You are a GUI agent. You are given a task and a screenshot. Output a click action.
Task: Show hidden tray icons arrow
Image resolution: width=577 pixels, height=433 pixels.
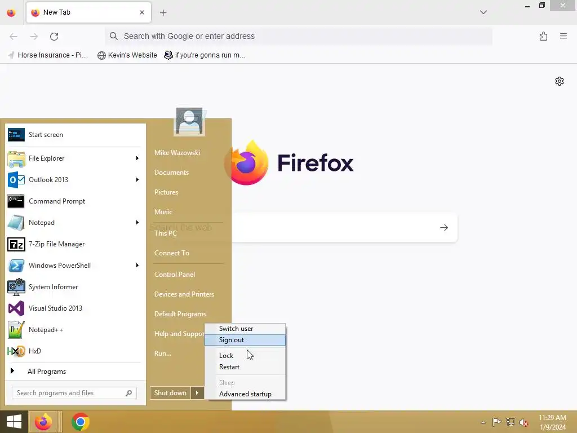pyautogui.click(x=483, y=422)
